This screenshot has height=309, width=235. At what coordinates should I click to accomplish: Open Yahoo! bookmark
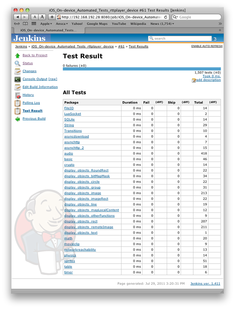[77, 23]
